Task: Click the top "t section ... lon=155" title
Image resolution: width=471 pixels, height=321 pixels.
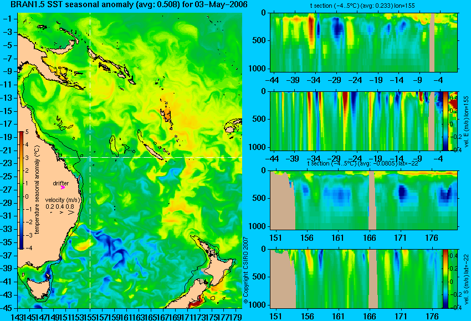Action: (362, 6)
